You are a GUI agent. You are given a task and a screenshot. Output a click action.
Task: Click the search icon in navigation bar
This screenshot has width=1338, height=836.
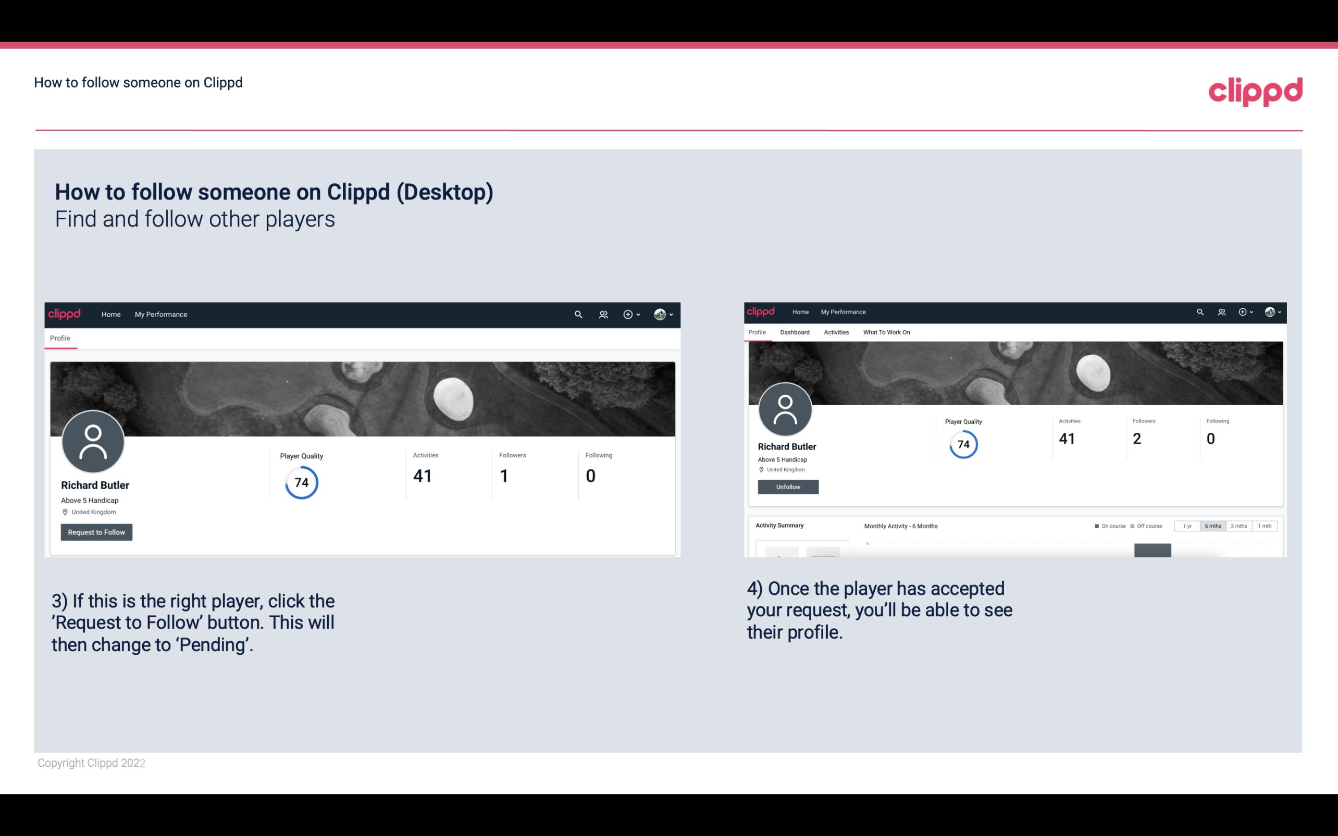[577, 314]
